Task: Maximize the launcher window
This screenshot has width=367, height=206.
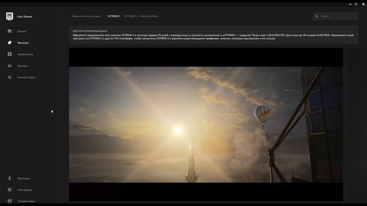Action: [x=356, y=4]
